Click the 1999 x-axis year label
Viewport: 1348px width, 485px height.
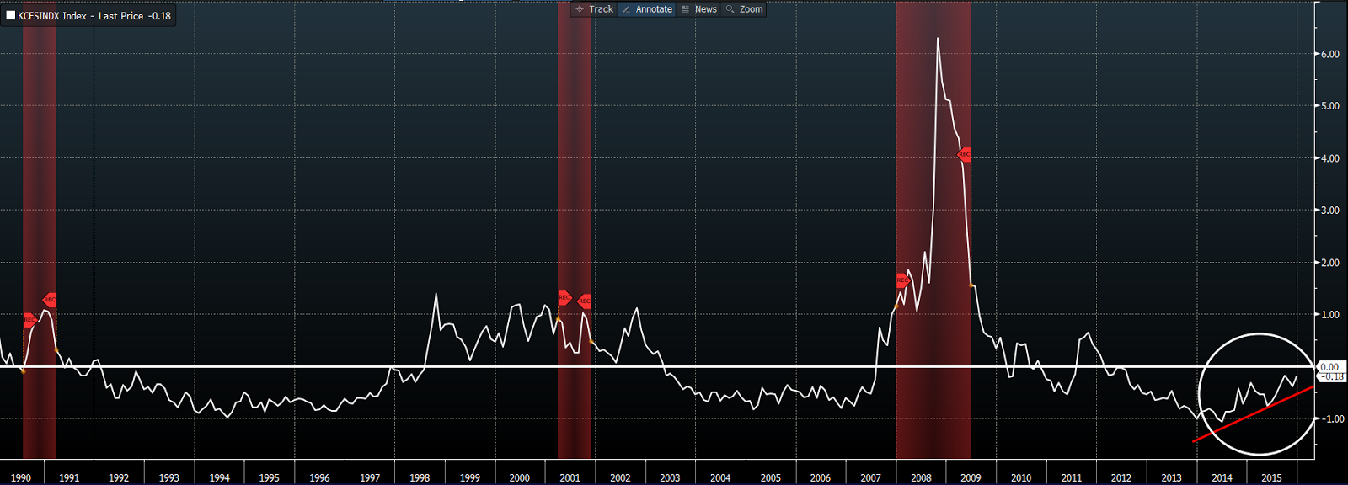pos(470,477)
